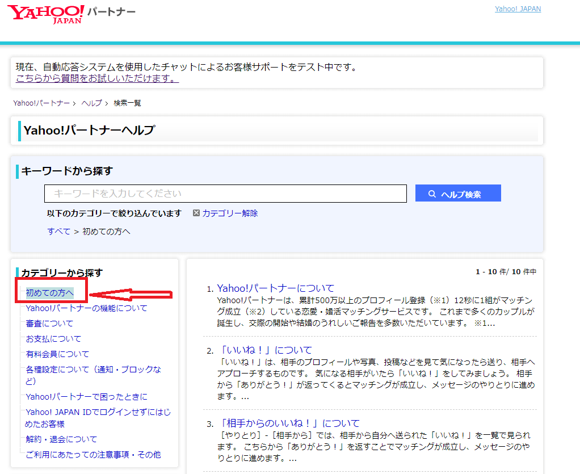Open the Yahoo! JAPAN IDでログインせずにはじめたお客様 category

(x=98, y=418)
